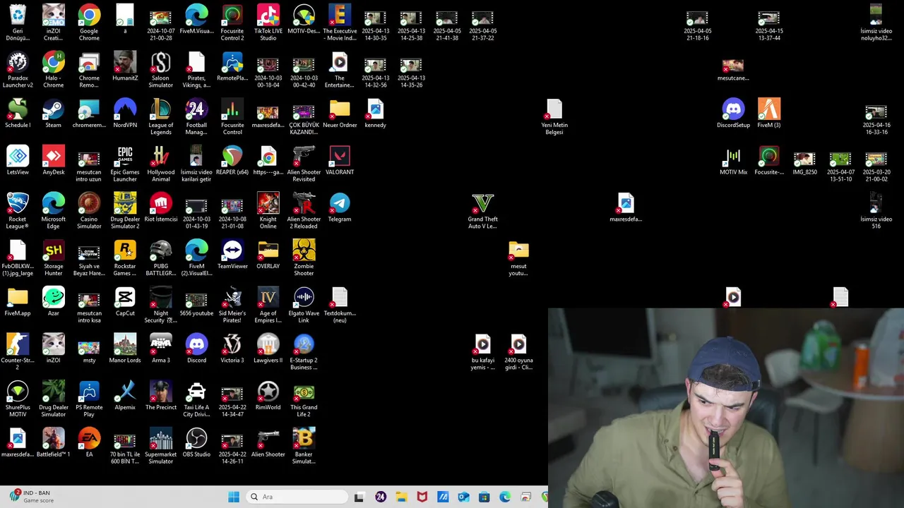Open TeamViewer desktop icon
The width and height of the screenshot is (904, 508).
pos(232,254)
